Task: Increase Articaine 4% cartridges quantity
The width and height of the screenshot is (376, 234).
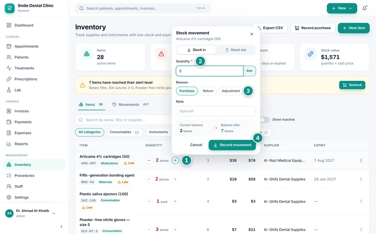Action: [175, 161]
